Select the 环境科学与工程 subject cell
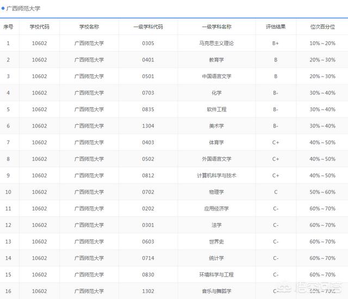Image resolution: width=348 pixels, height=299 pixels. pos(216,275)
